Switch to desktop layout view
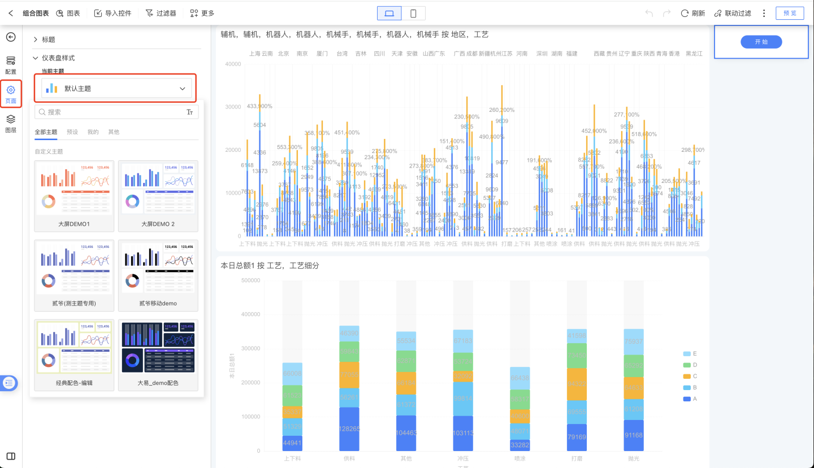 pyautogui.click(x=389, y=13)
